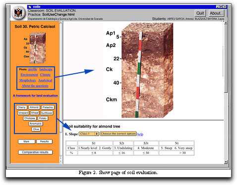Select the Pistachio crop button
Screen dimensions: 237x185
[x=48, y=107]
